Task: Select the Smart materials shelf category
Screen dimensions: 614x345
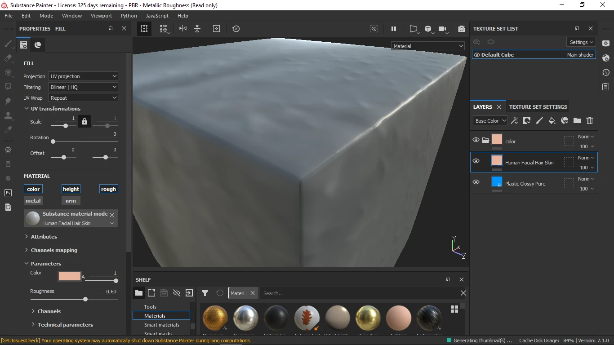Action: tap(161, 325)
